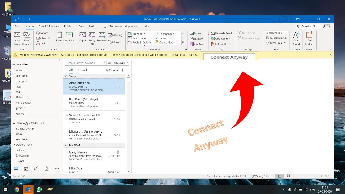Expand the Quick Steps gallery
Image resolution: width=345 pixels, height=194 pixels.
pyautogui.click(x=183, y=43)
